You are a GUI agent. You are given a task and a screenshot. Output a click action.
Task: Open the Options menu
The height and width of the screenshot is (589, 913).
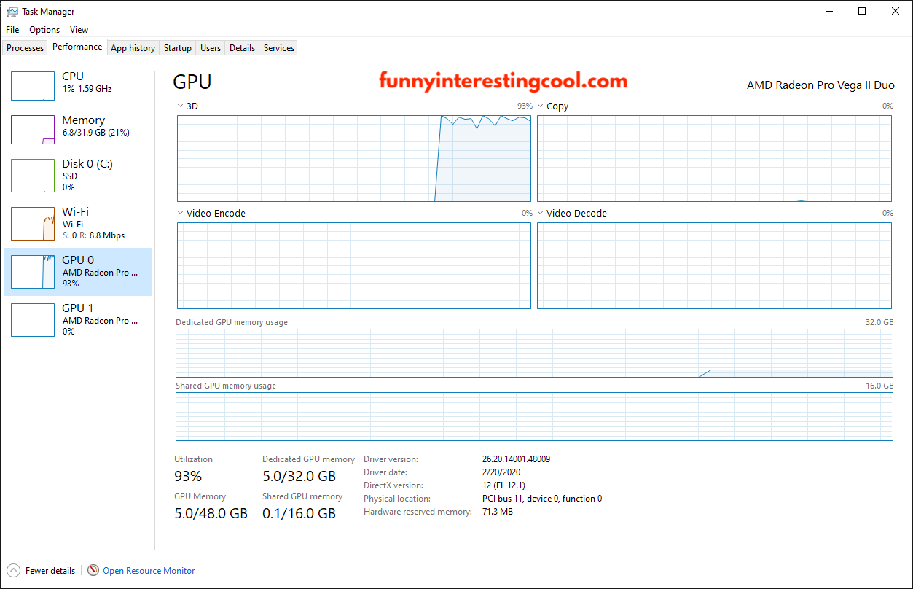coord(44,30)
